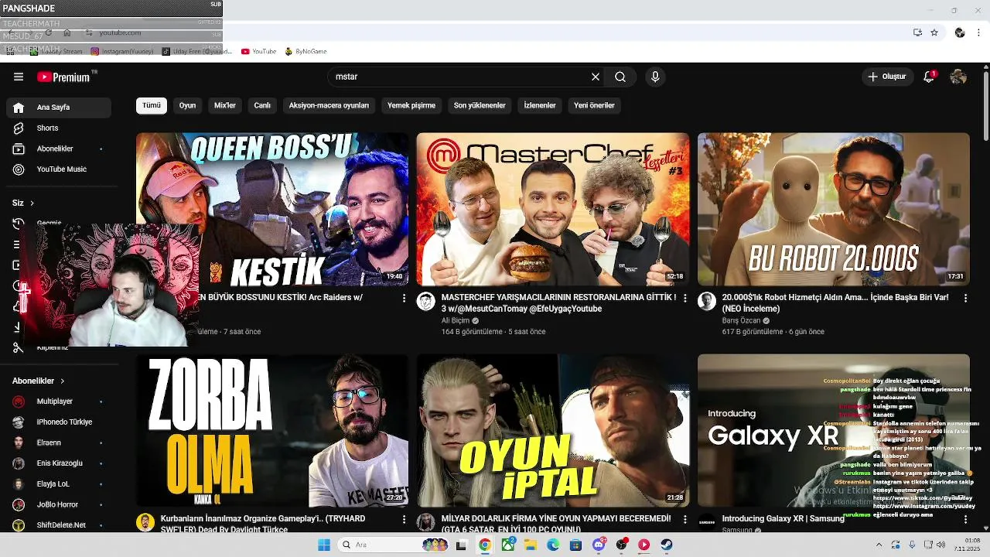Viewport: 990px width, 557px height.
Task: Open Abonelikler in the sidebar
Action: coord(59,149)
